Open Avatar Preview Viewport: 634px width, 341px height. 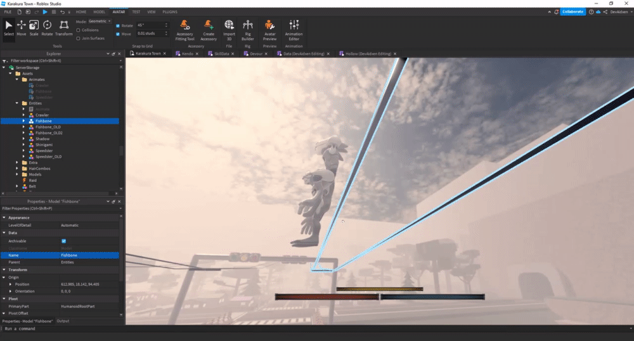[x=269, y=30]
